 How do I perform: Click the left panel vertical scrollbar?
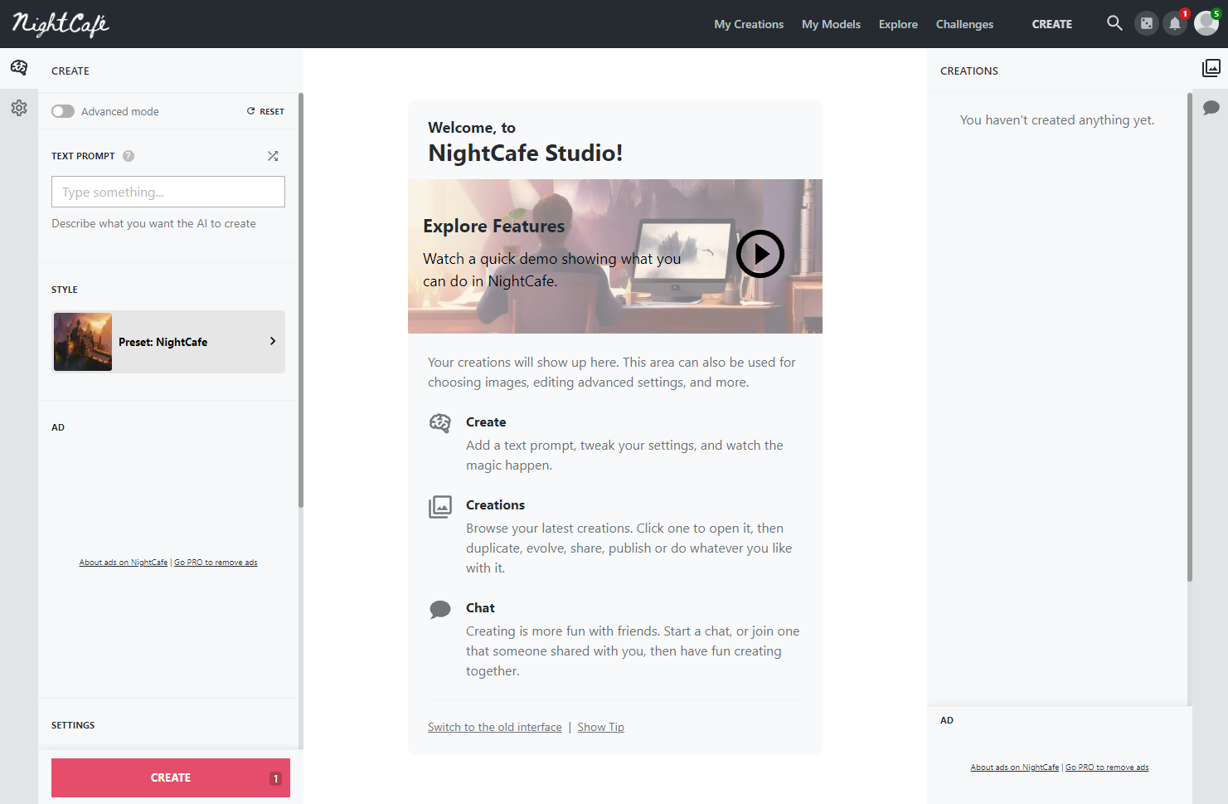point(301,300)
